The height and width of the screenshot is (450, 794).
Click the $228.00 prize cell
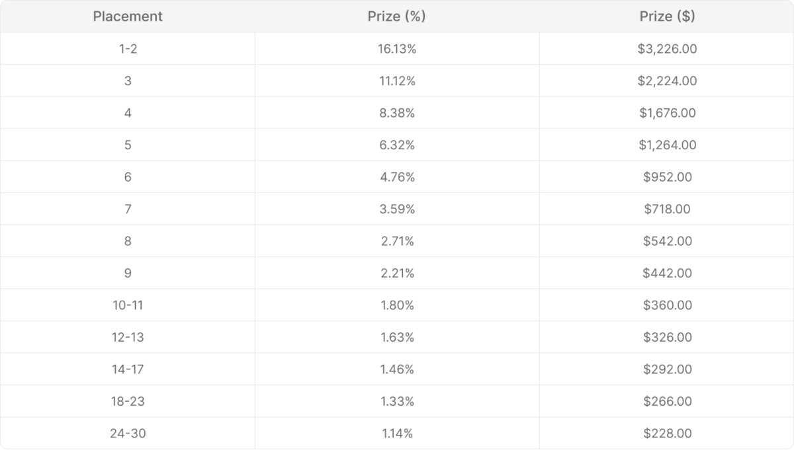(667, 433)
